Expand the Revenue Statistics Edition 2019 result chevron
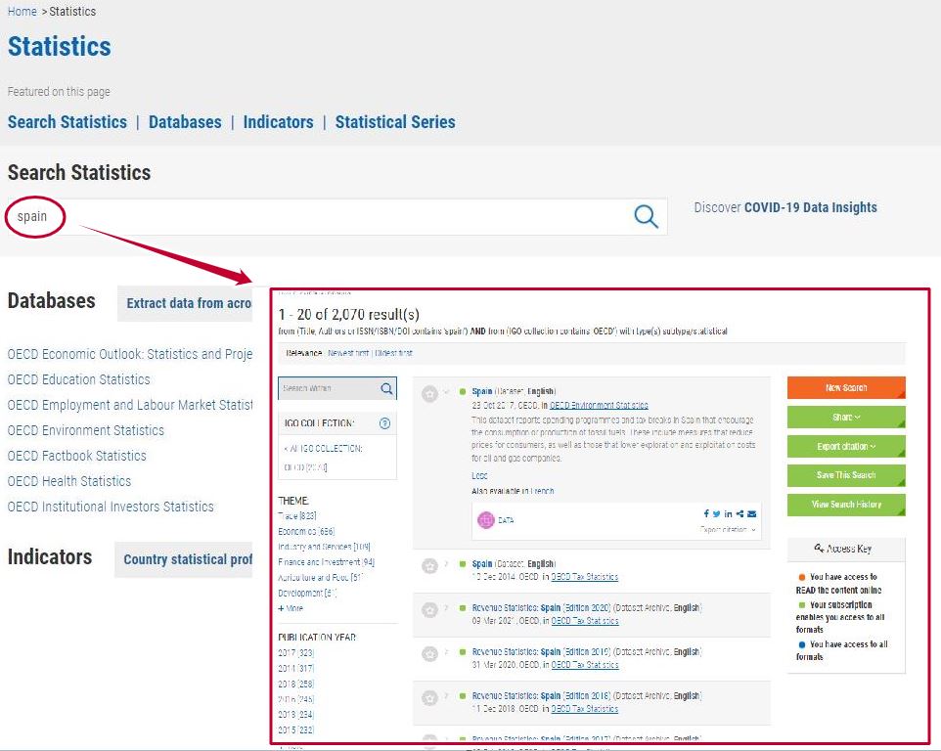941x751 pixels. click(446, 651)
